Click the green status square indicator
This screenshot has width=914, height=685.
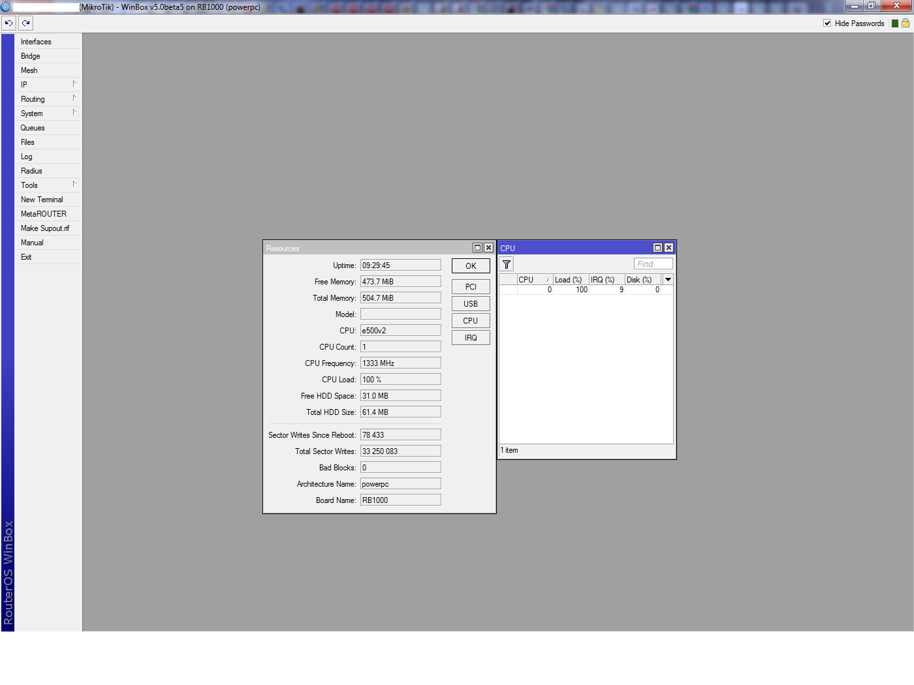[895, 23]
